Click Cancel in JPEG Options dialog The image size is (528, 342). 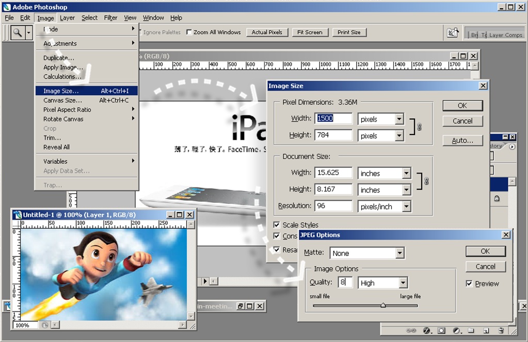pyautogui.click(x=485, y=267)
